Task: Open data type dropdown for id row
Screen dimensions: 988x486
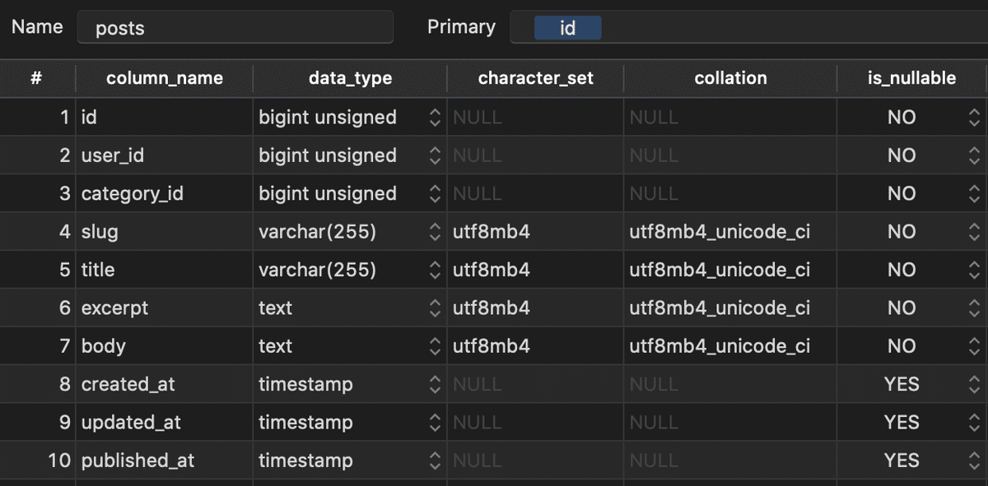Action: (x=435, y=118)
